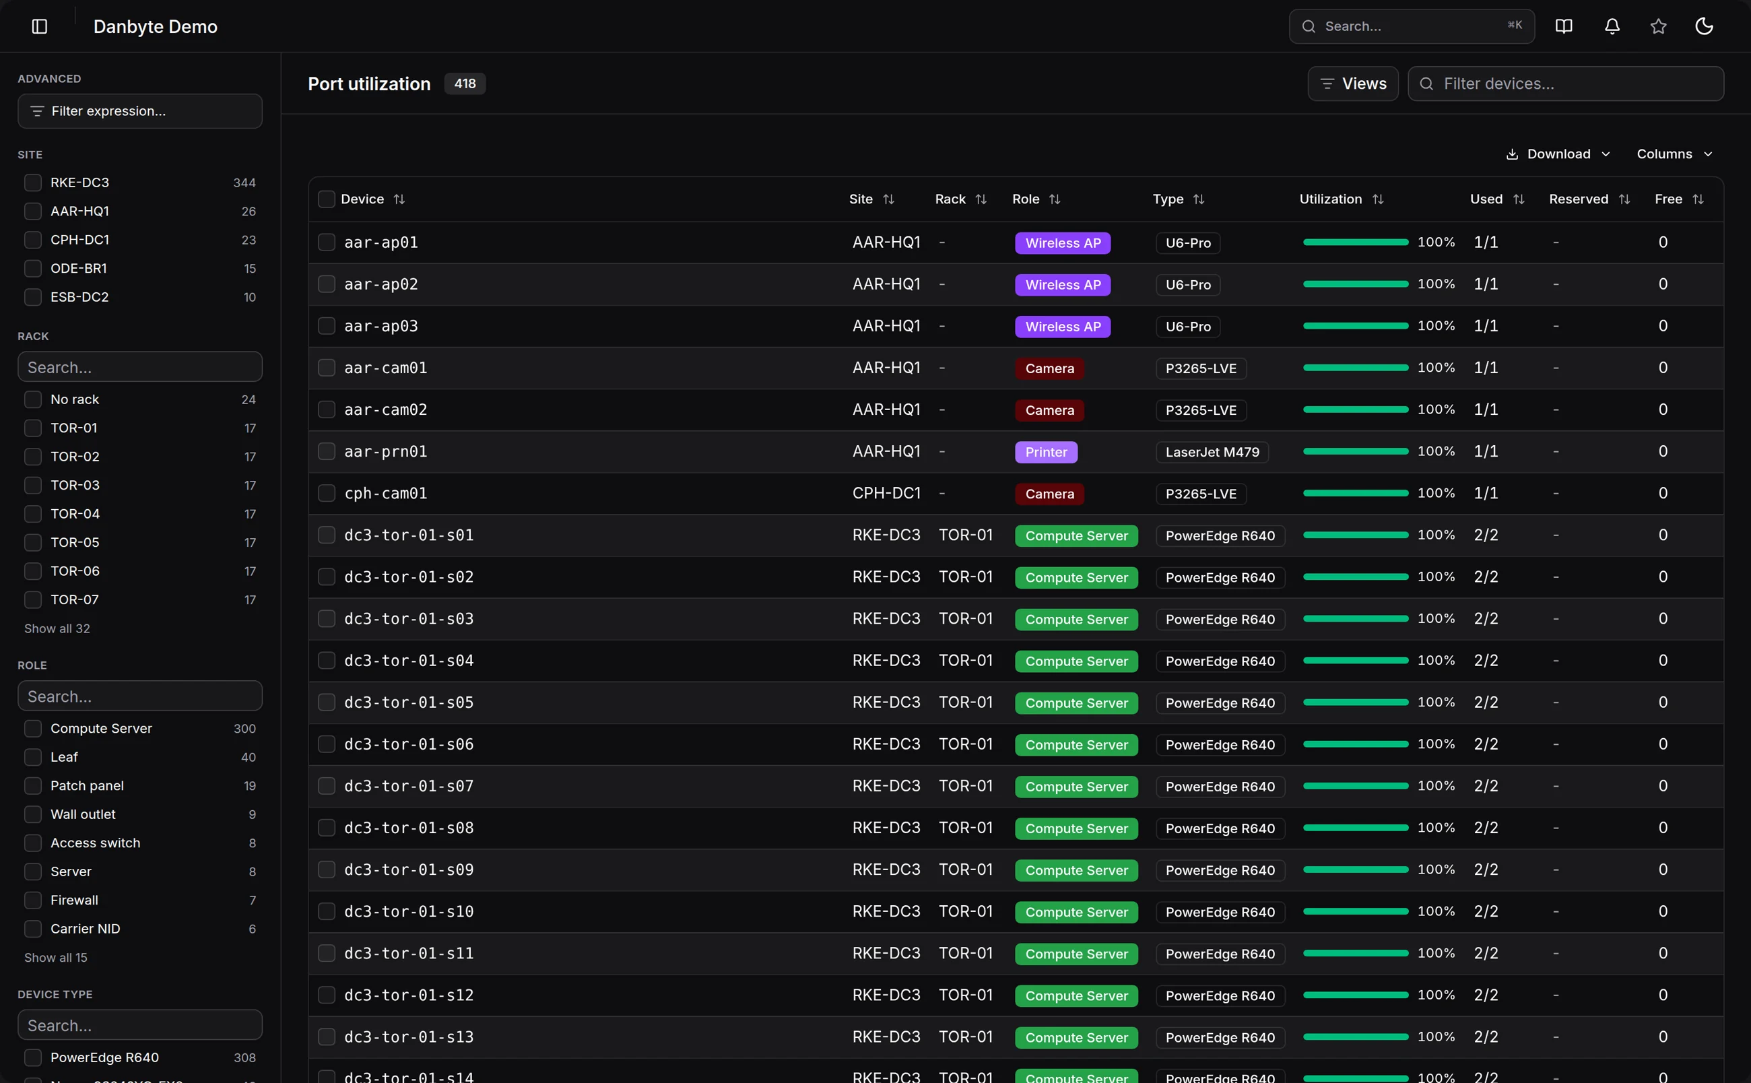Sort by Type column arrows
The height and width of the screenshot is (1083, 1751).
1198,199
